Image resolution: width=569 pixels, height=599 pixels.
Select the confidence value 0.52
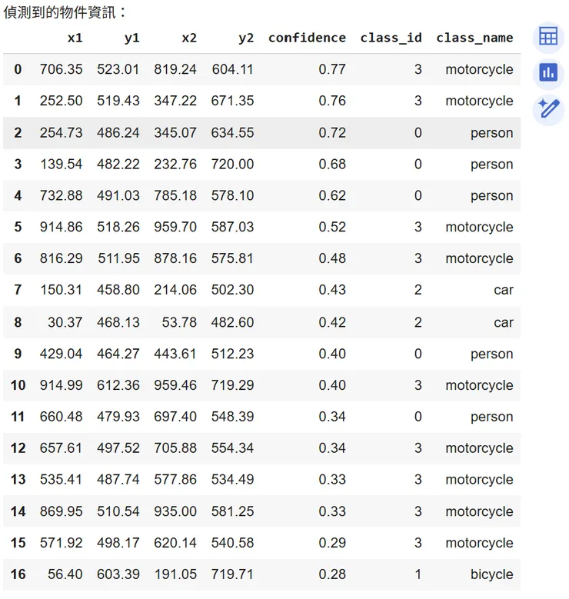pos(332,227)
